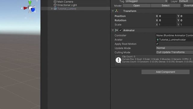The height and width of the screenshot is (109, 193).
Task: Open the Tag dropdown showing Untagged
Action: click(x=147, y=1)
